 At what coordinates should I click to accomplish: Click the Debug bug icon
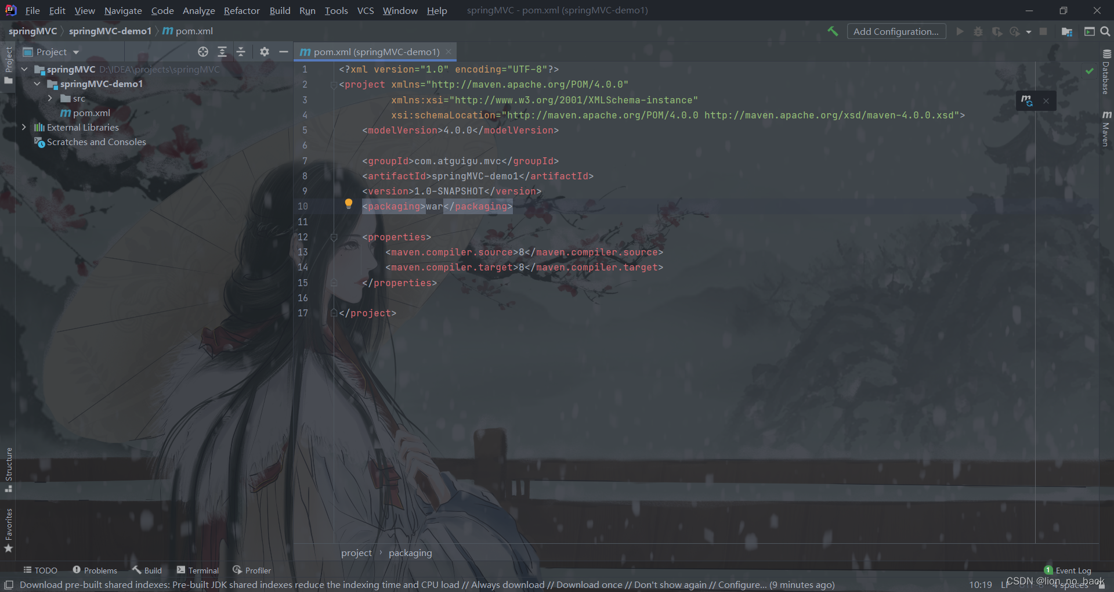(978, 31)
